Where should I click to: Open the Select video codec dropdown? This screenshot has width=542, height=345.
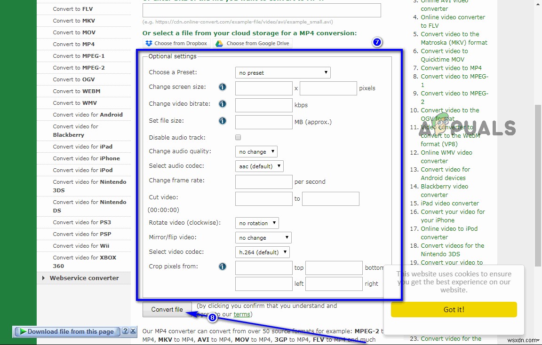[263, 252]
